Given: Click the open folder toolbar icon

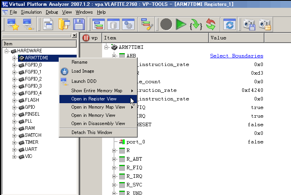Looking at the screenshot, I should click(64, 24).
